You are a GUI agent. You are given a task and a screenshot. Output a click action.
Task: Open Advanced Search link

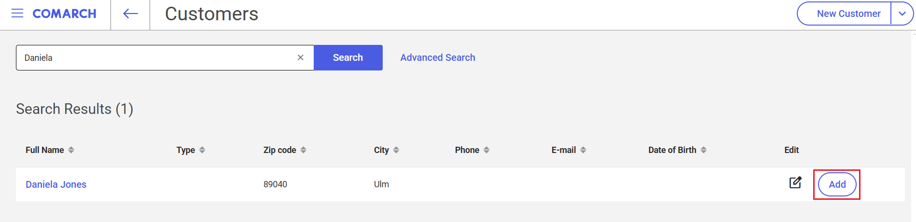438,57
